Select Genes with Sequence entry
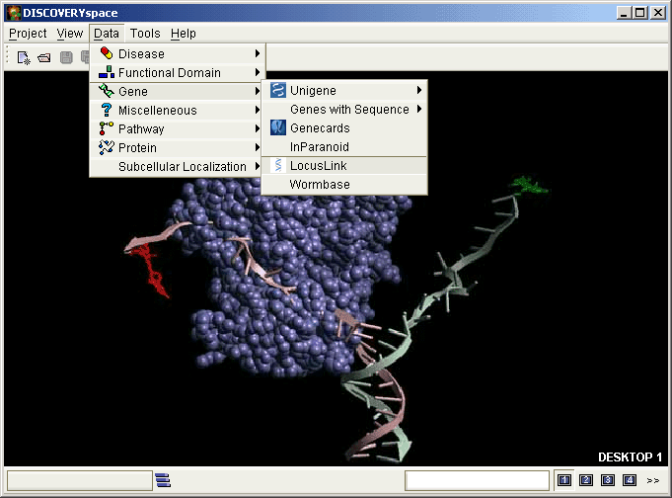 click(x=344, y=109)
